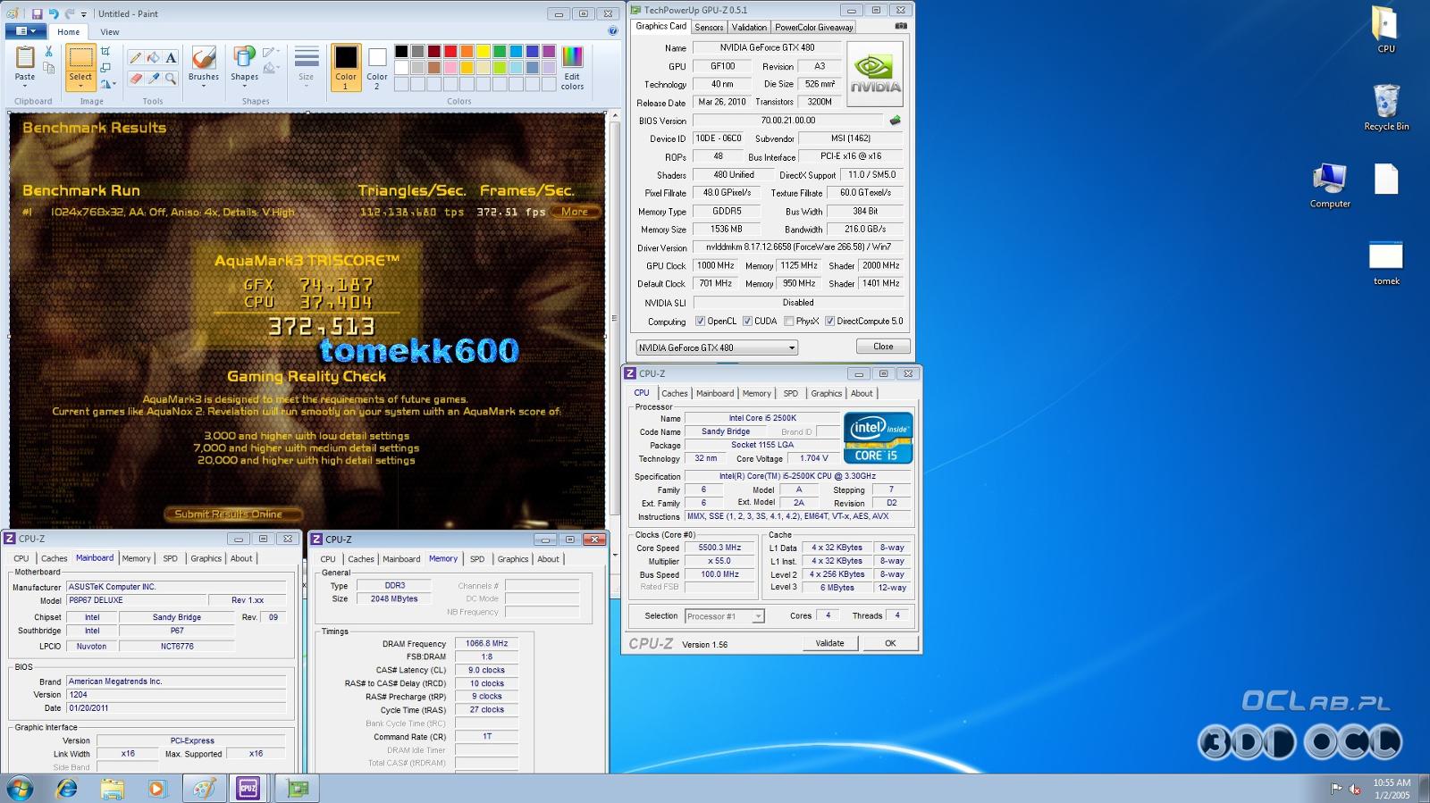Open Windows Media Player from the taskbar
Screen dimensions: 1430x803
156,789
